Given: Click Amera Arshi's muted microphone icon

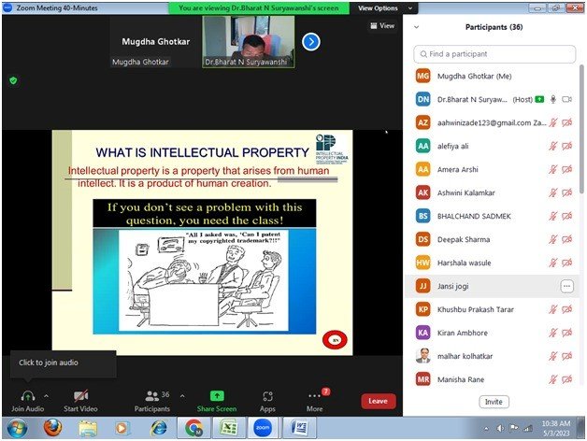Looking at the screenshot, I should [553, 169].
